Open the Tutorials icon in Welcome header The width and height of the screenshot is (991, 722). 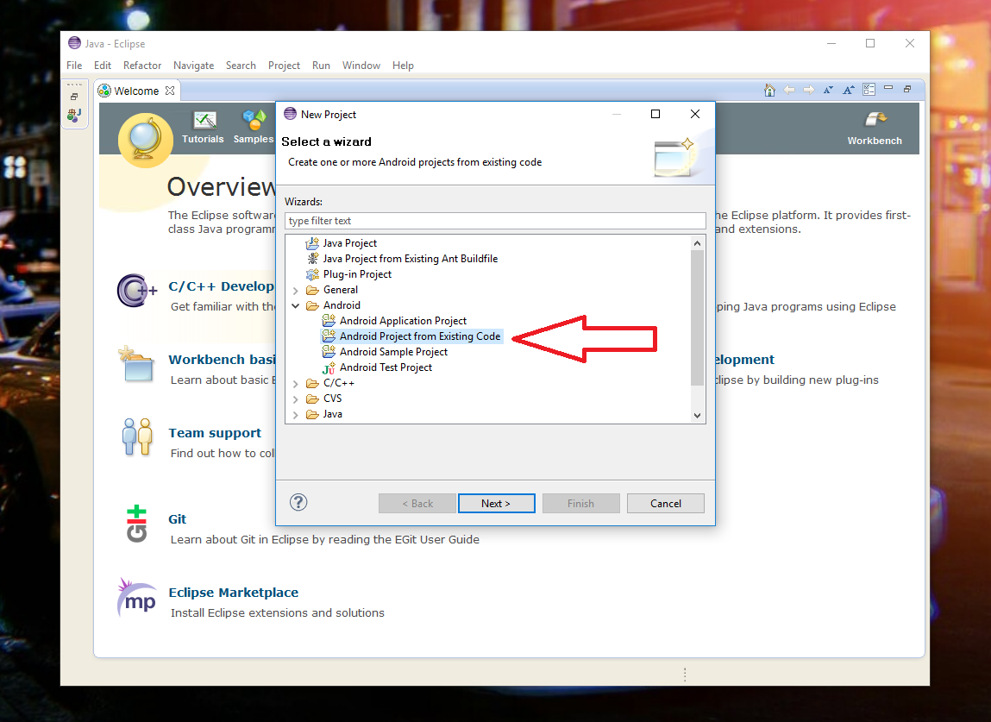pyautogui.click(x=204, y=121)
